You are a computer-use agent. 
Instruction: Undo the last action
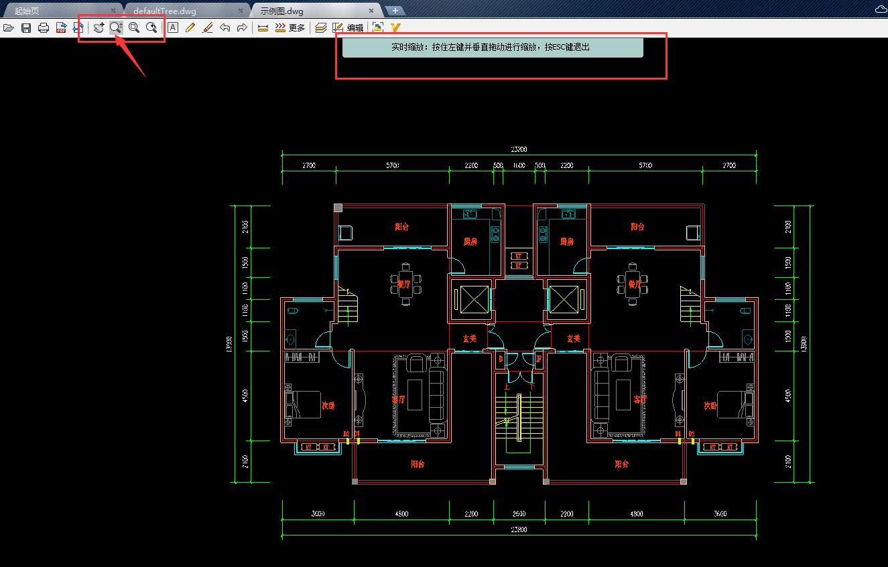point(225,28)
